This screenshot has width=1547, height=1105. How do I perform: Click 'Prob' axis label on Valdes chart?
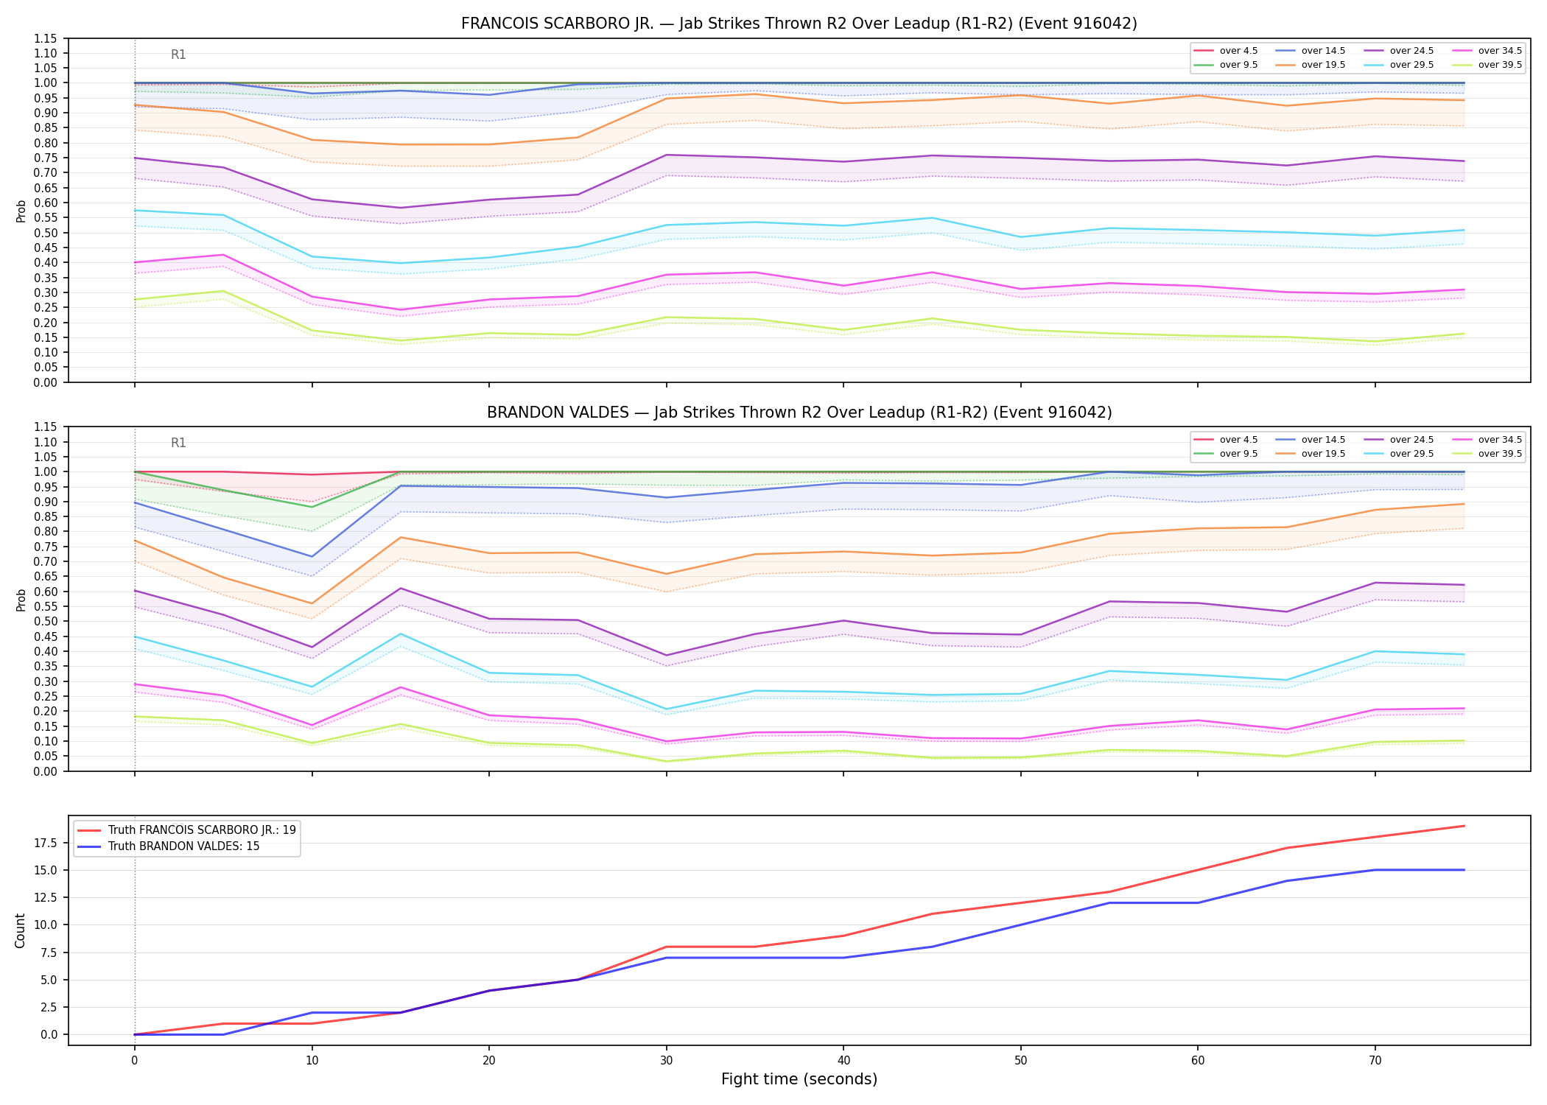tap(21, 600)
